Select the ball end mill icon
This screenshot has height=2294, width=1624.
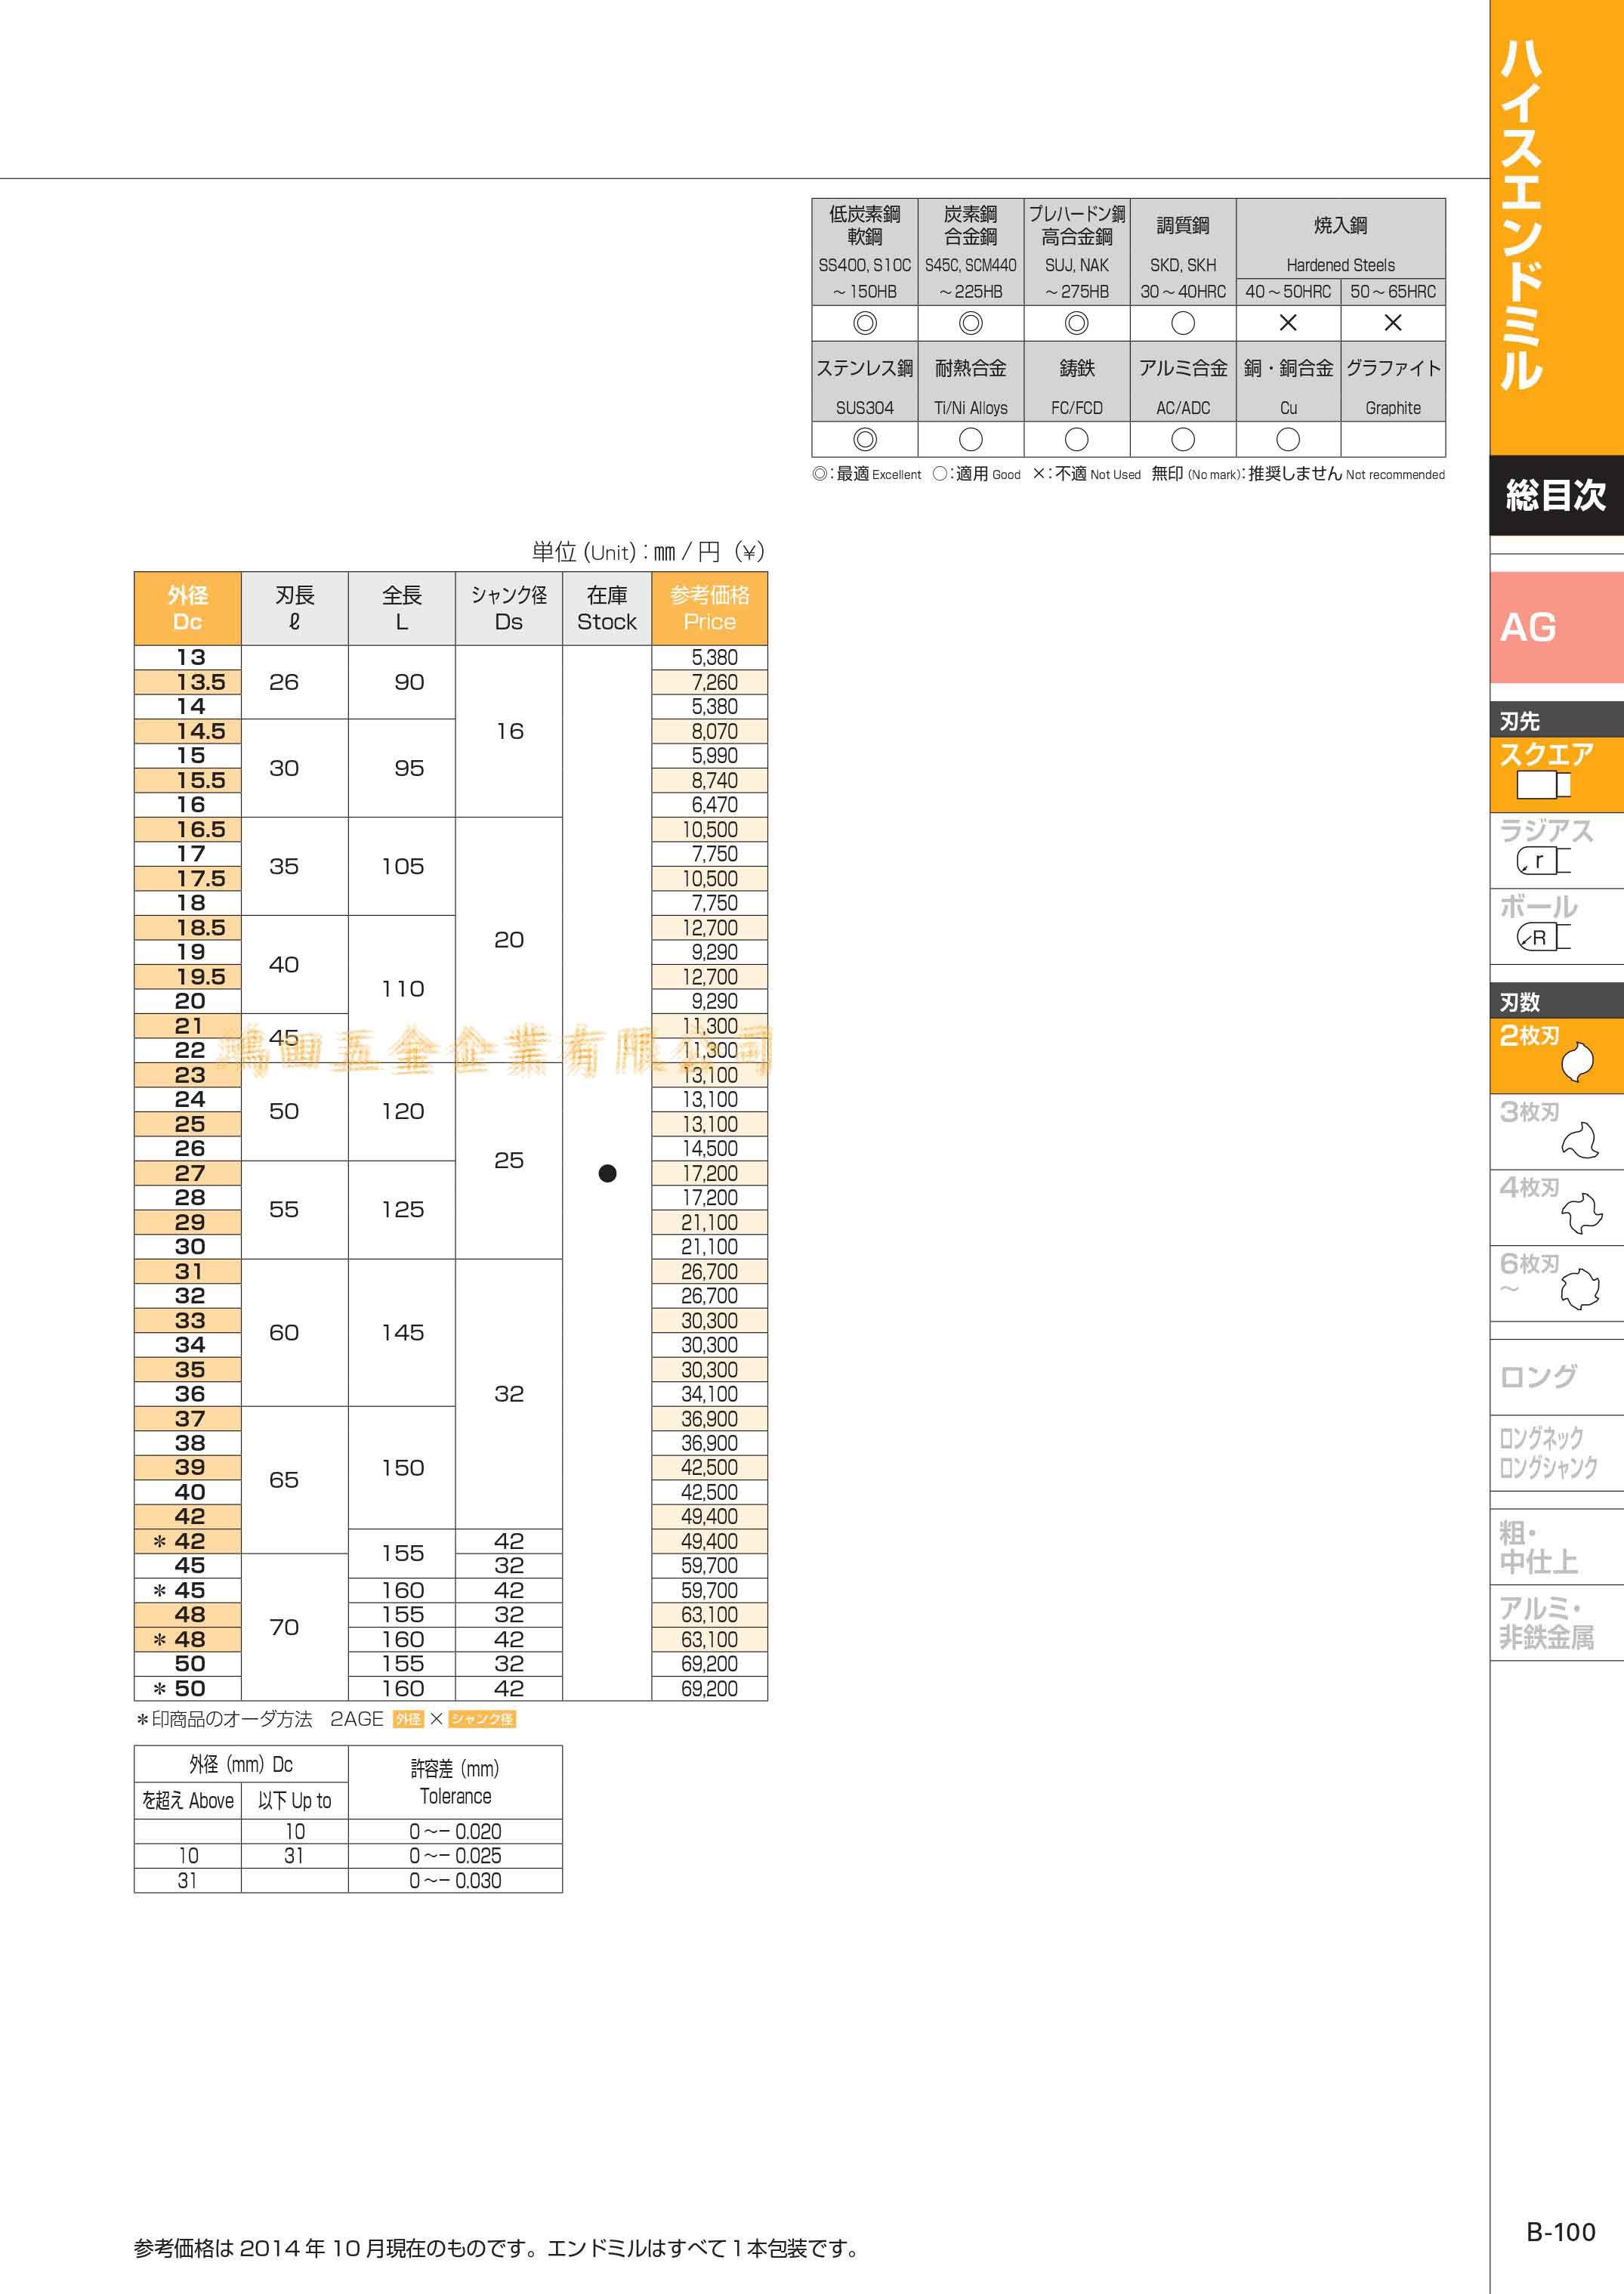pos(1543,938)
